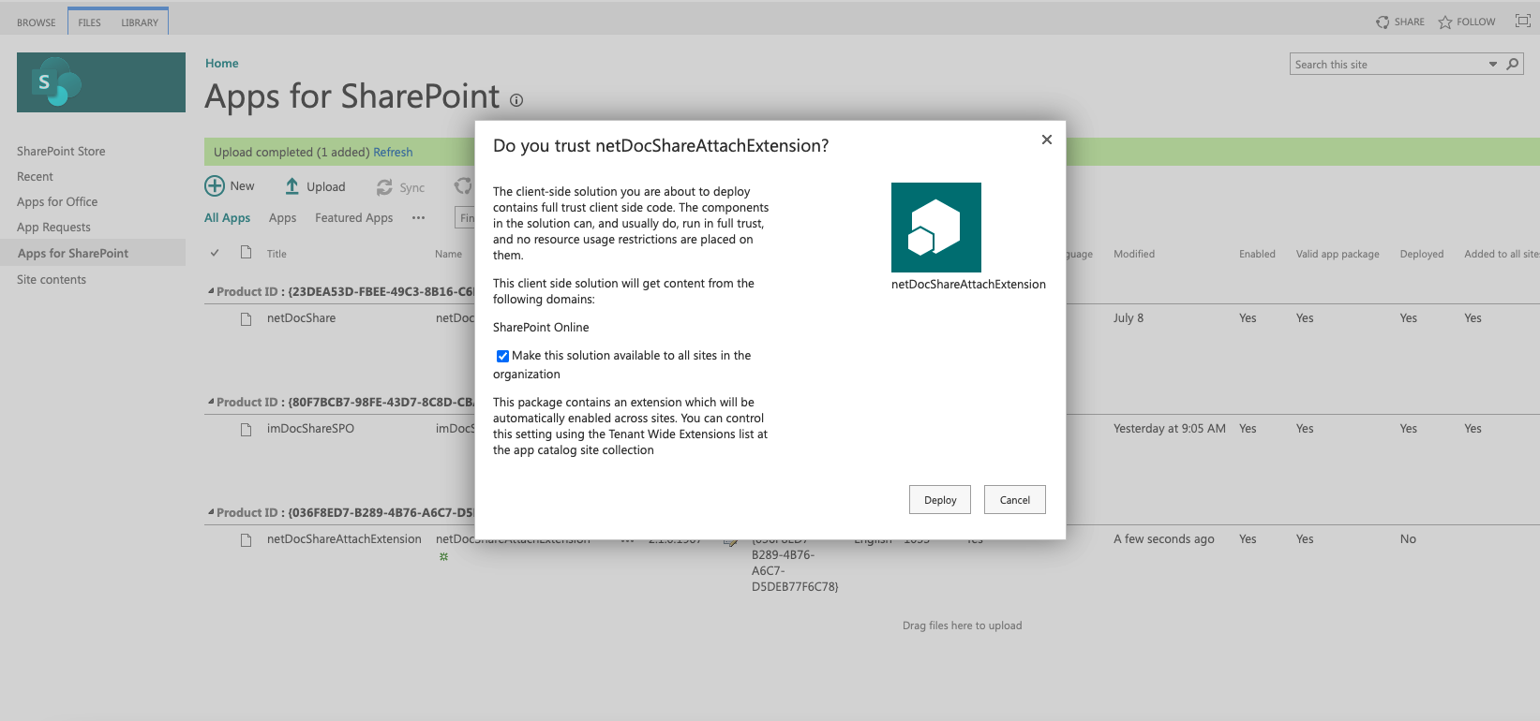Click the netDocShareAttachExtension app icon in dialog
1540x721 pixels.
936,228
